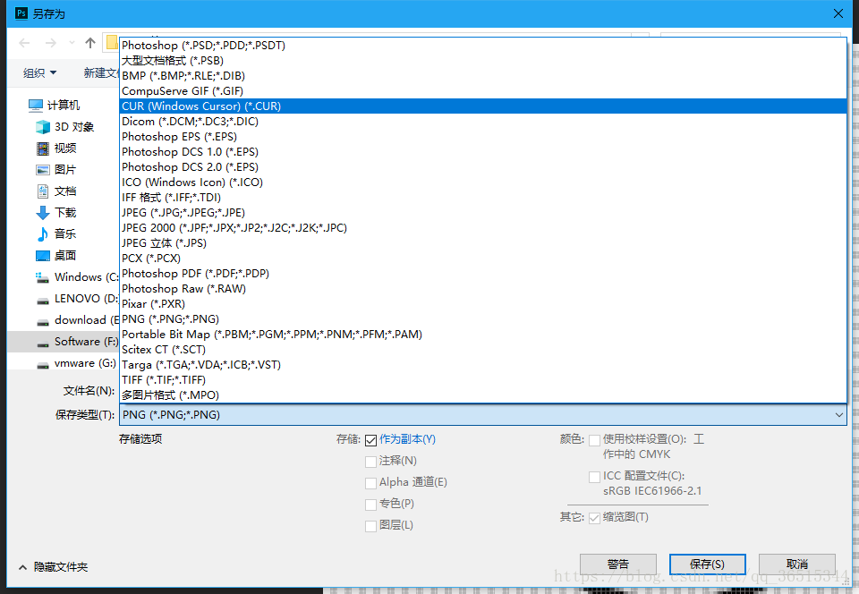Choose Portable Bit Map format
Image resolution: width=859 pixels, height=594 pixels.
[482, 335]
